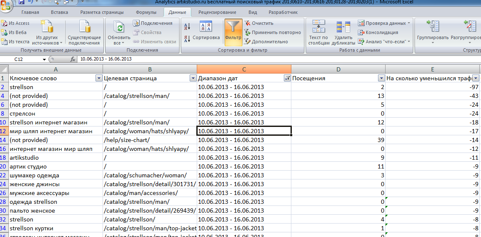
Task: Click the Группировать group icon
Action: click(x=433, y=26)
